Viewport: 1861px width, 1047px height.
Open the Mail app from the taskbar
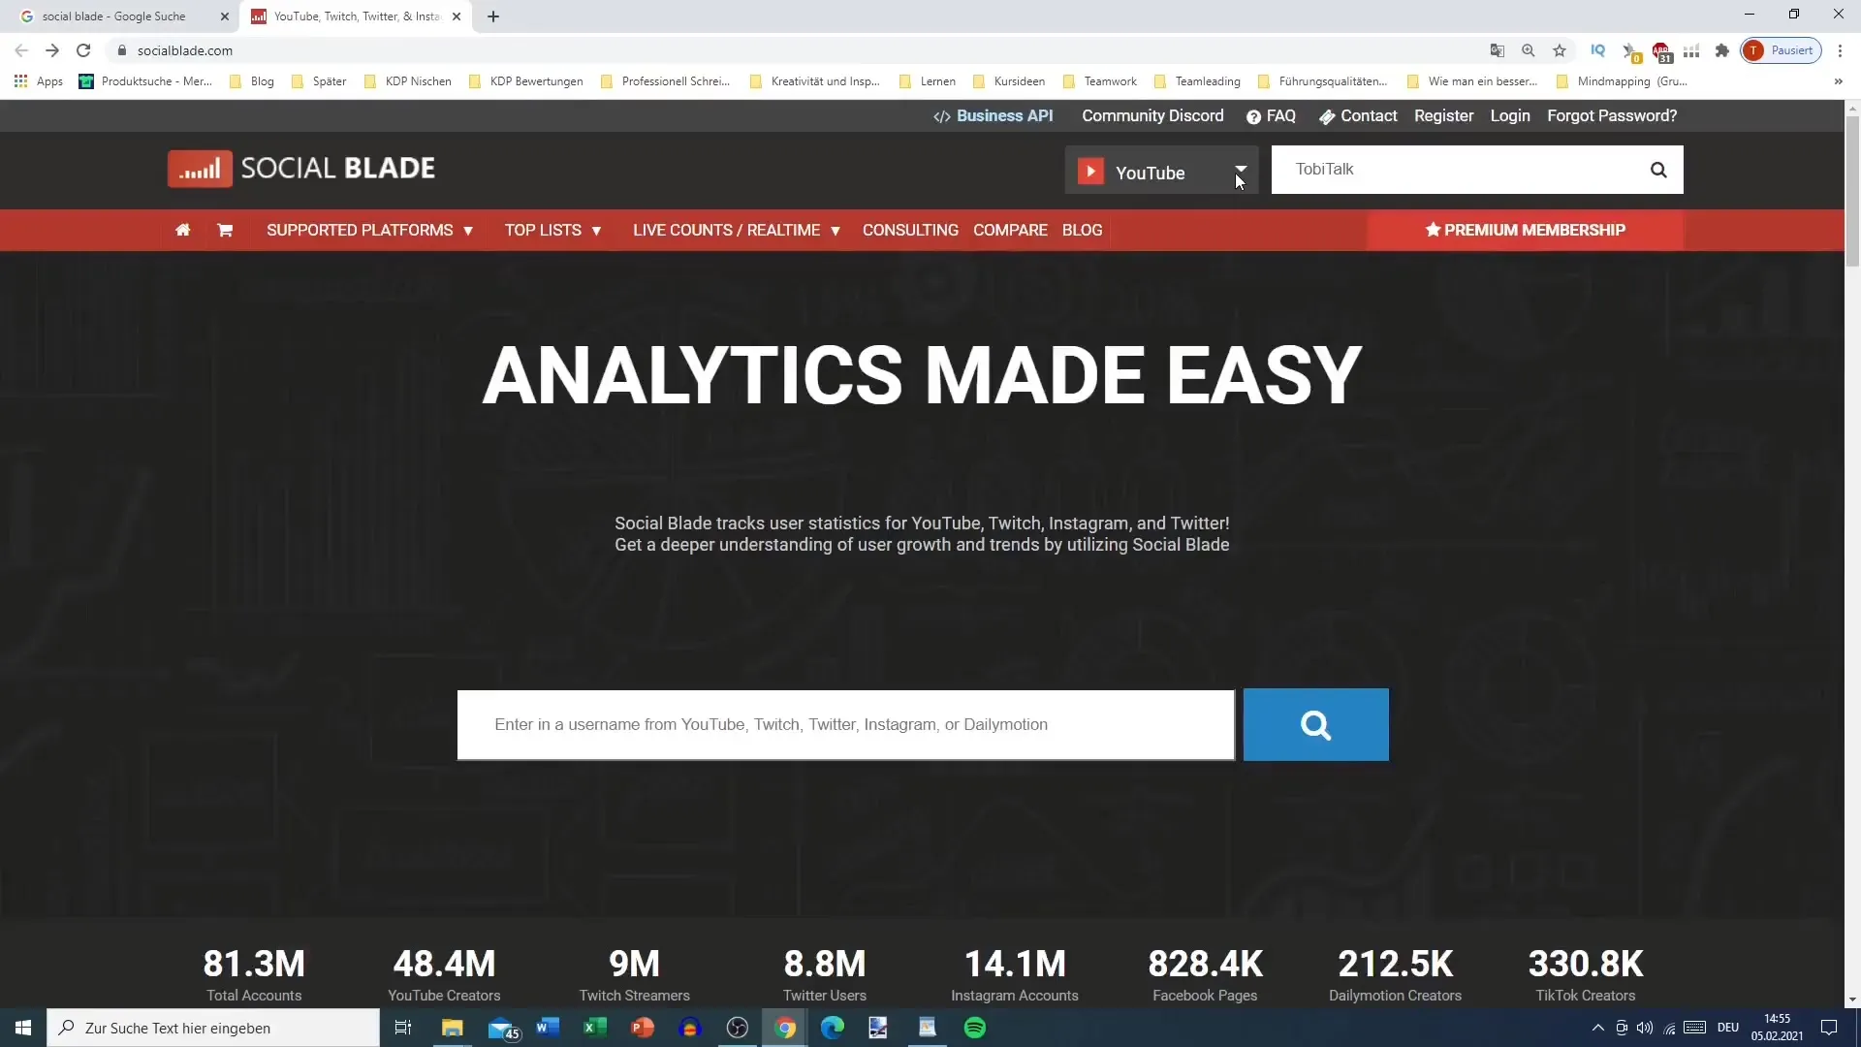pos(502,1028)
